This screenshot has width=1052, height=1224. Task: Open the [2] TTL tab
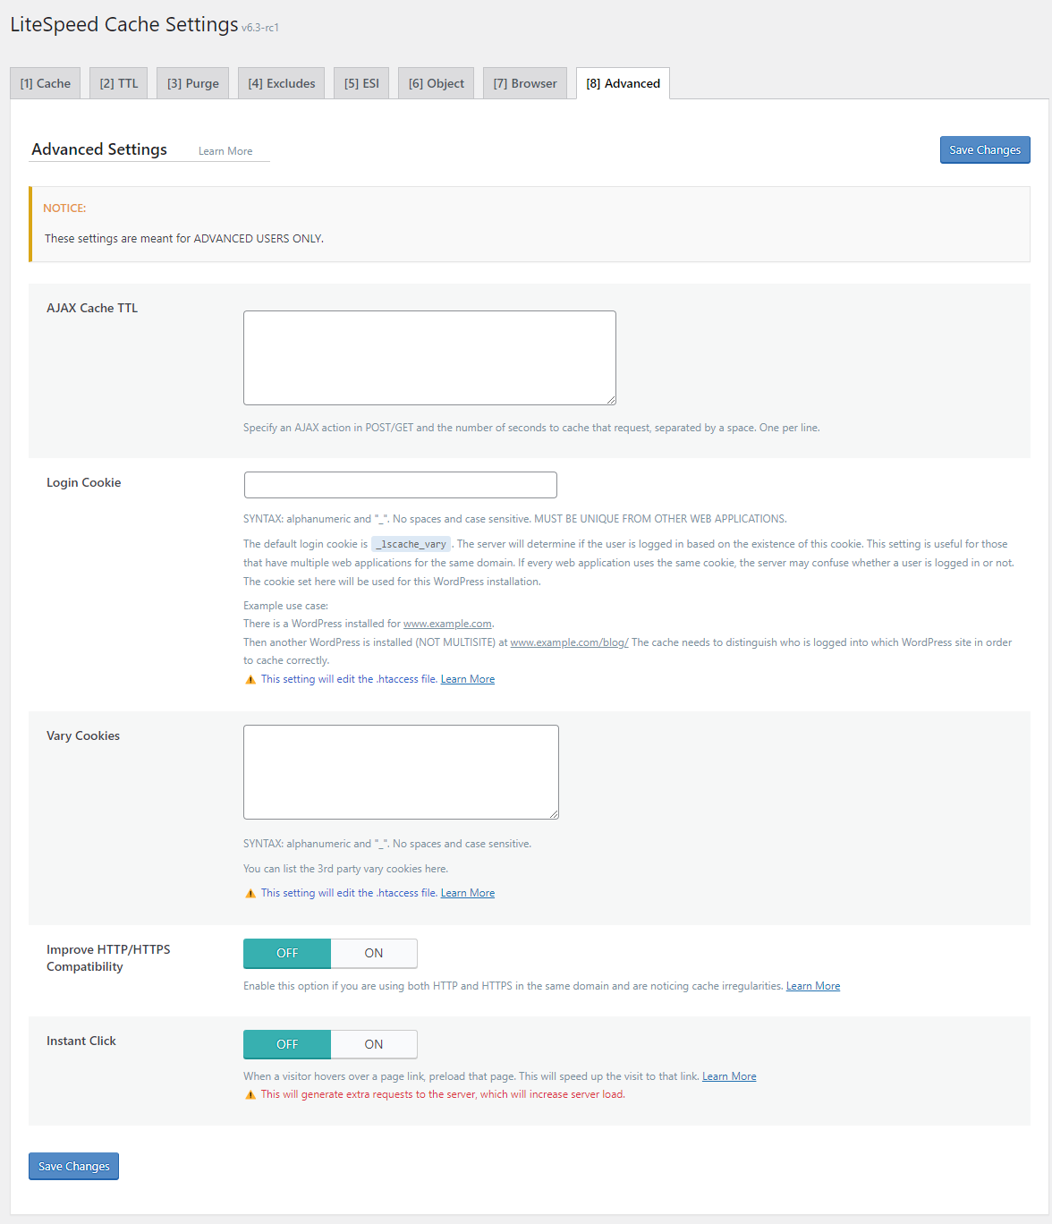[x=119, y=83]
